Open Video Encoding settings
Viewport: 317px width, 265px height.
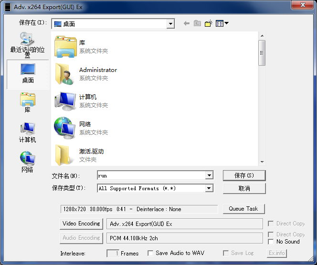(x=81, y=224)
